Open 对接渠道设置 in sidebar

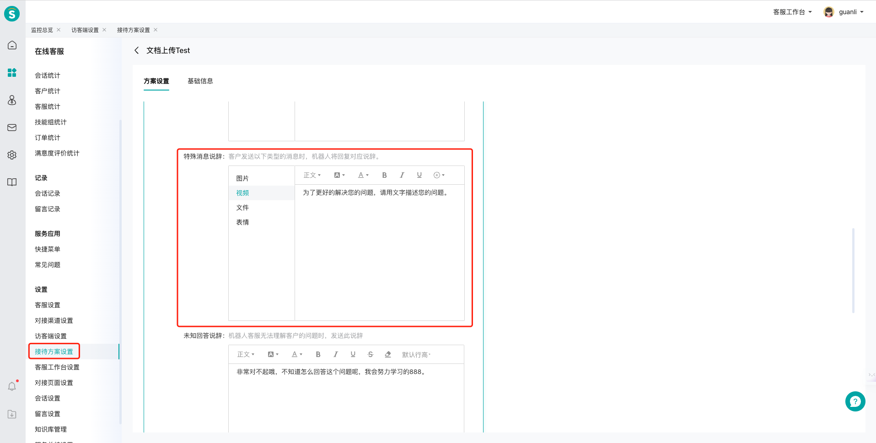click(54, 320)
